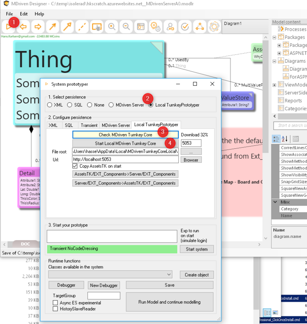This screenshot has height=324, width=307.
Task: Click the Browser button
Action: point(191,160)
